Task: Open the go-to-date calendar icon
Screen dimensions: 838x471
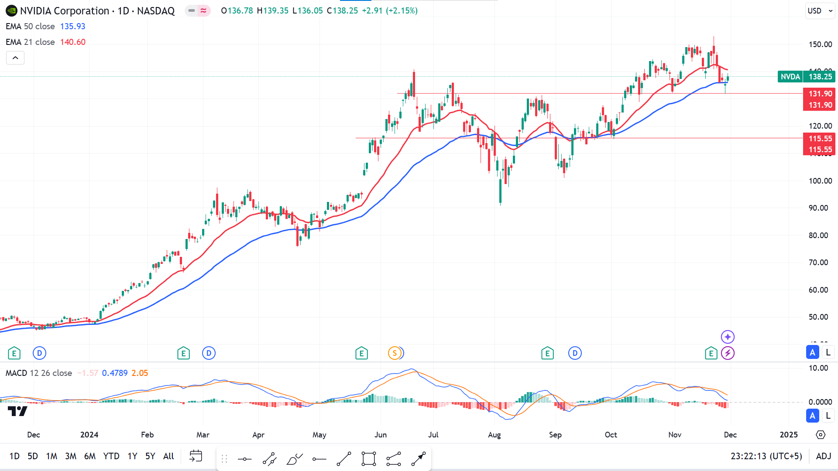Action: [x=196, y=456]
